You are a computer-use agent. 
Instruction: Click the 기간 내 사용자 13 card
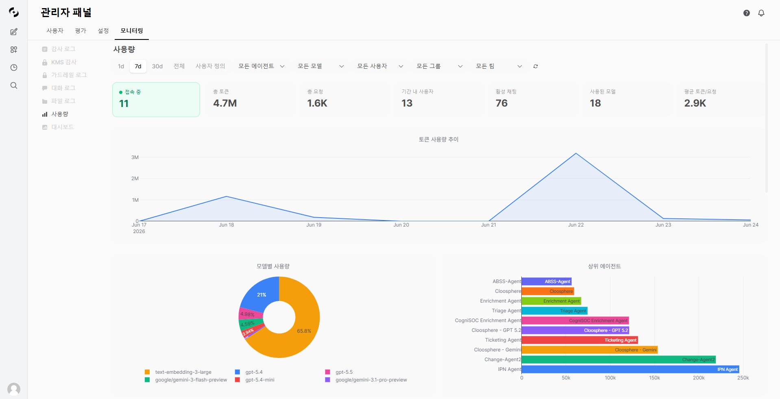pyautogui.click(x=439, y=100)
